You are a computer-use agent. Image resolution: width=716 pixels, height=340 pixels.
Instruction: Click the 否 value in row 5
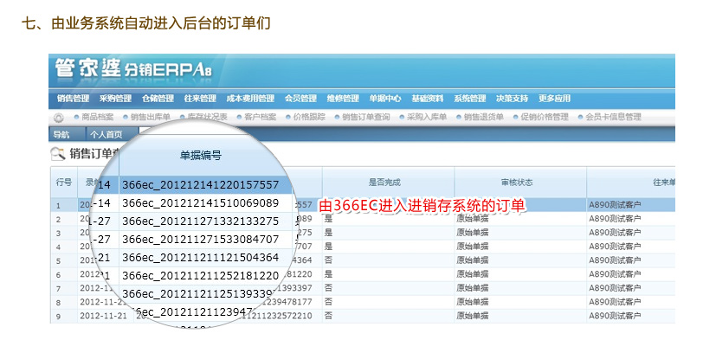pyautogui.click(x=328, y=260)
